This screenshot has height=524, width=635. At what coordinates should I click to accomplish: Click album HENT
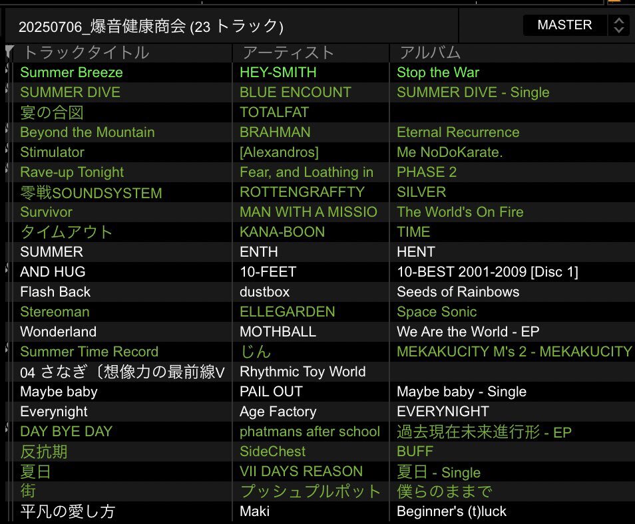point(416,251)
